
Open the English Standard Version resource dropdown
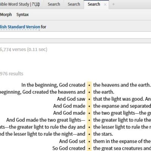pos(20,27)
